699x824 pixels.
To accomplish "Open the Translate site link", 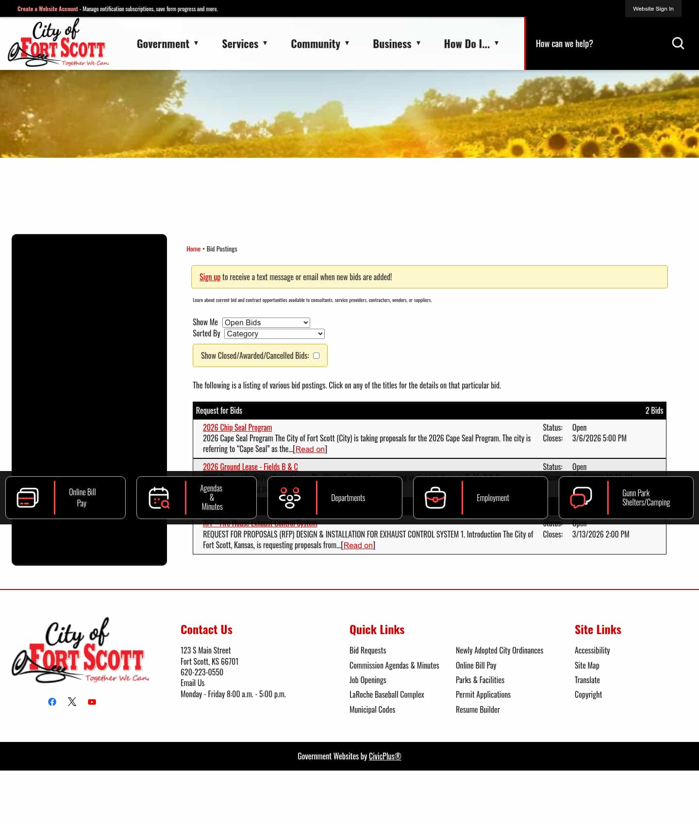I will coord(587,680).
